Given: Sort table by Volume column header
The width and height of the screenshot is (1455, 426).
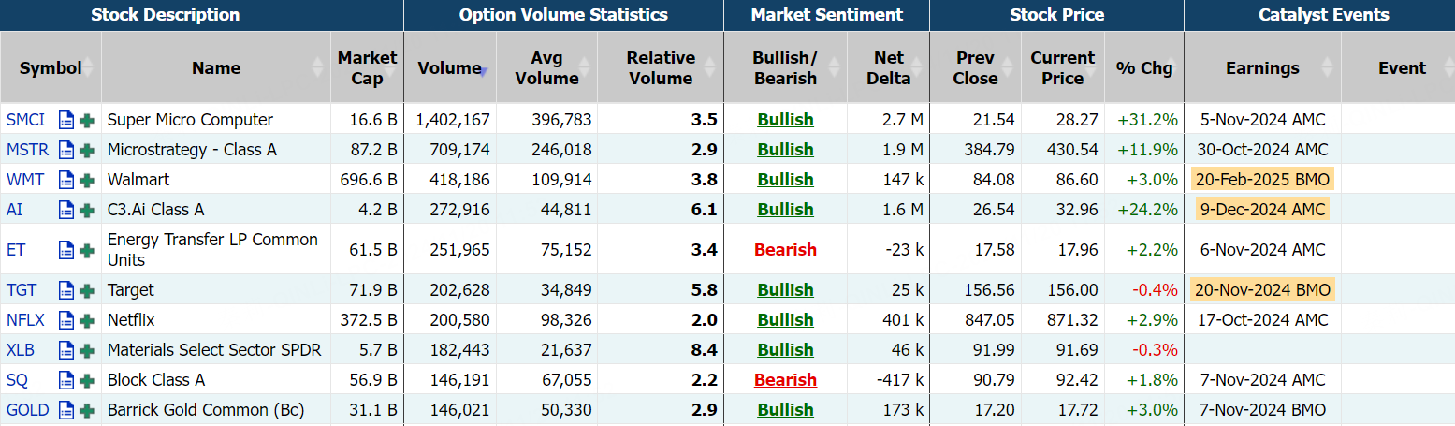Looking at the screenshot, I should click(449, 67).
